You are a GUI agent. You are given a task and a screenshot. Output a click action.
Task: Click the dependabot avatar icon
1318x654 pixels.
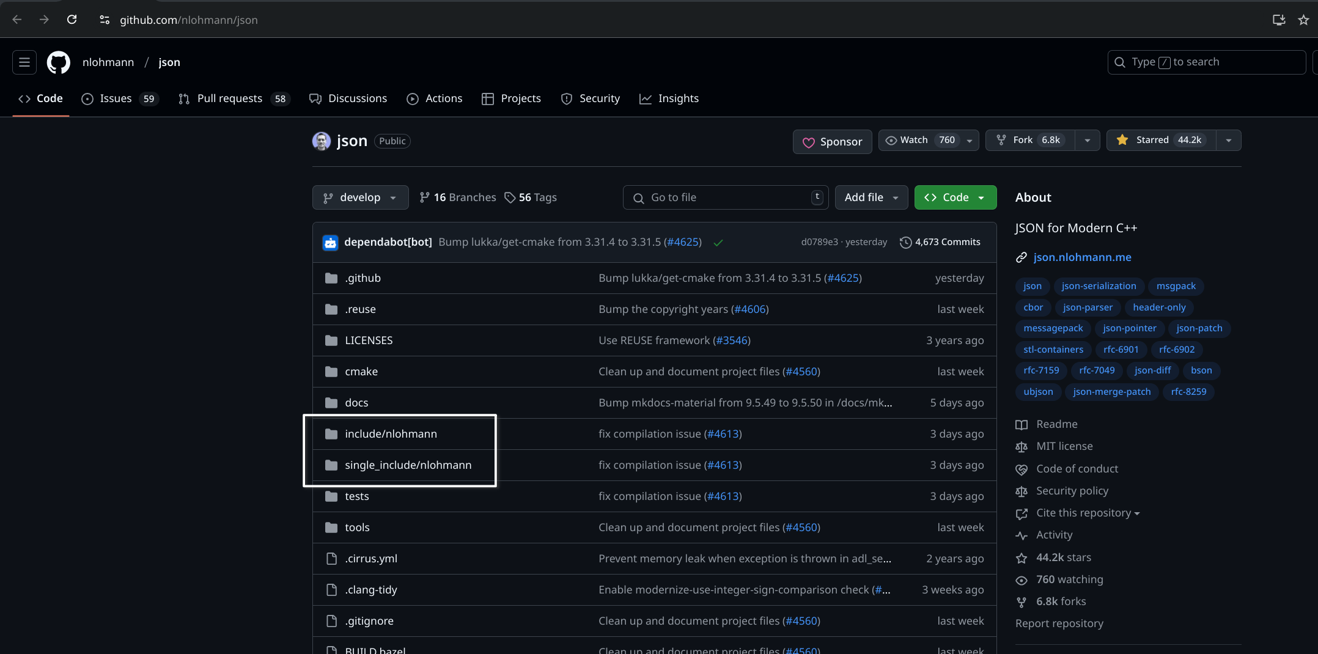(x=330, y=243)
